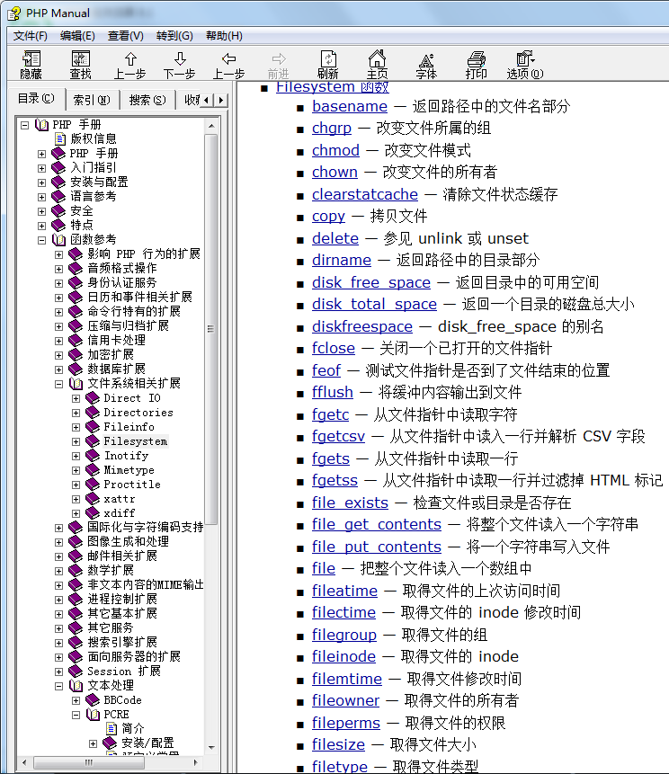The width and height of the screenshot is (669, 774).
Task: Select the Mimetype tree item
Action: [129, 470]
